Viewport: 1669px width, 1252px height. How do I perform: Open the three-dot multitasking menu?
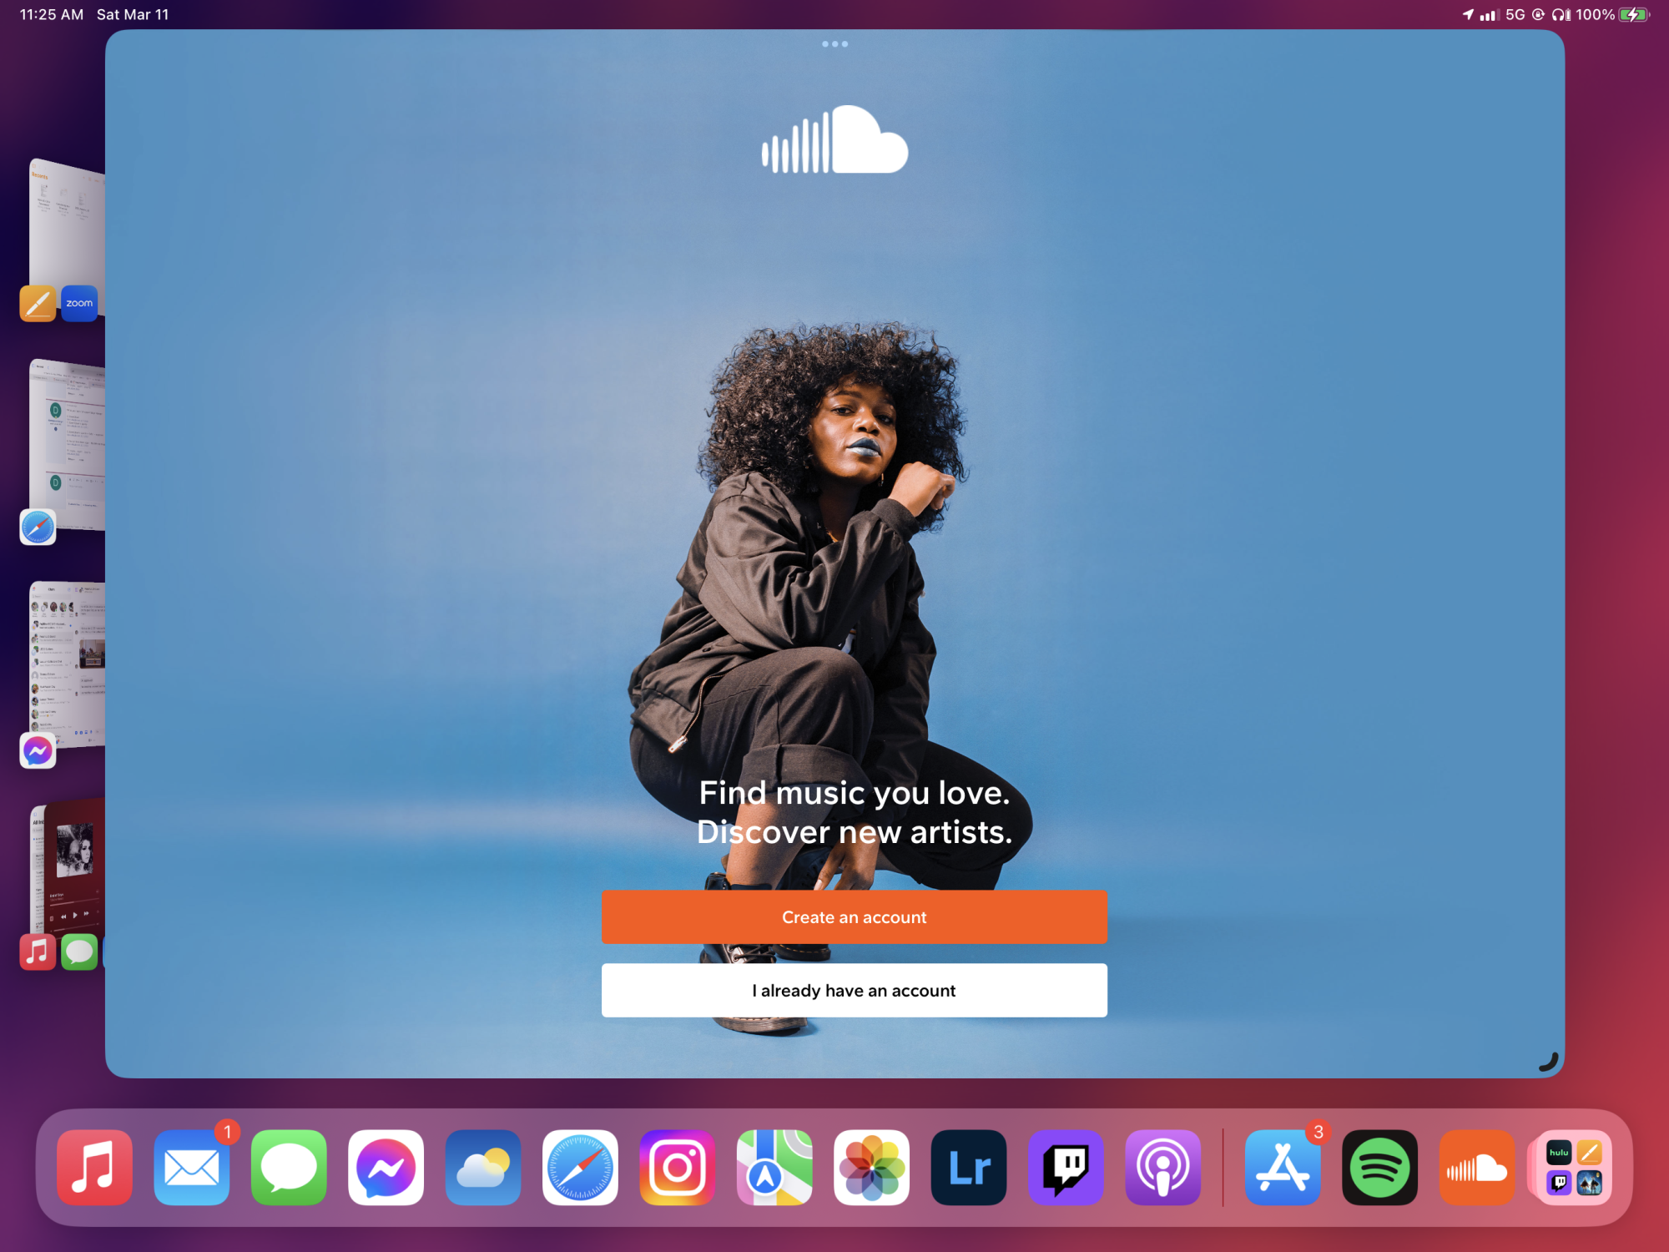pyautogui.click(x=834, y=44)
